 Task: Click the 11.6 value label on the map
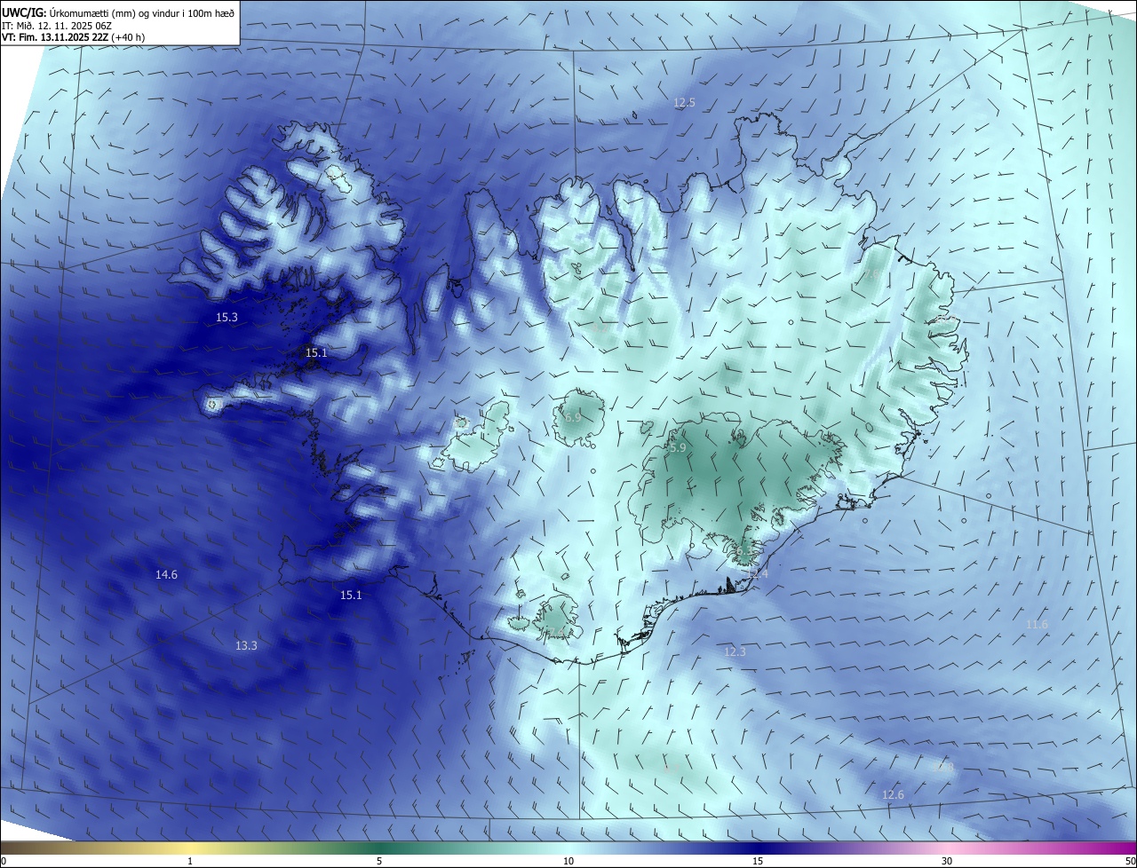(x=1037, y=625)
